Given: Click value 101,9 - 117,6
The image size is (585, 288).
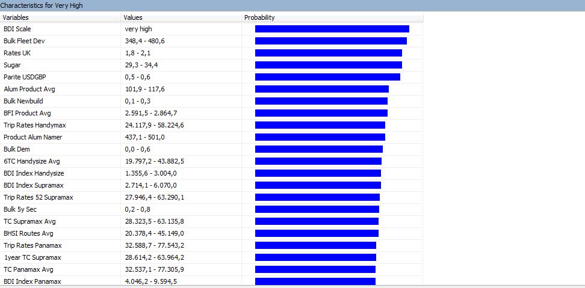Looking at the screenshot, I should point(145,89).
